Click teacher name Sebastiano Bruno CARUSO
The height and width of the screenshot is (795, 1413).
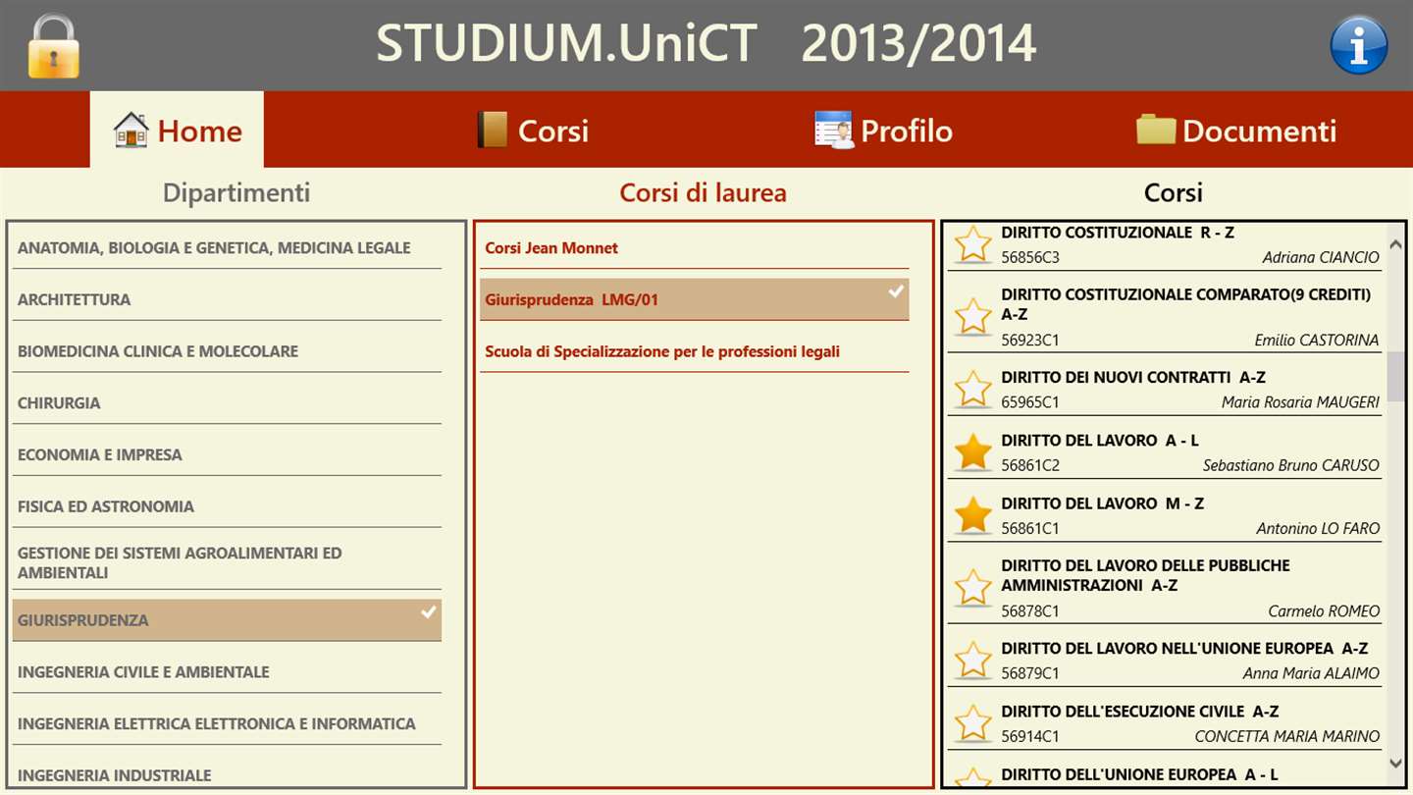(1291, 465)
